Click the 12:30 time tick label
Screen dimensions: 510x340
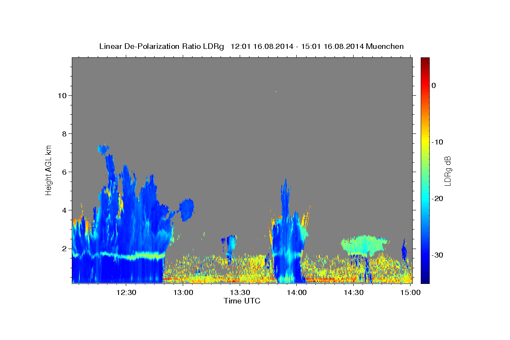(x=127, y=292)
